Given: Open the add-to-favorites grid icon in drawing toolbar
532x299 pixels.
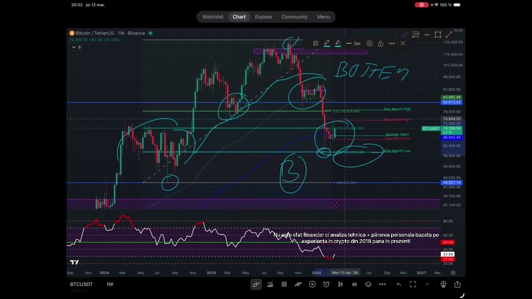Looking at the screenshot, I should [316, 43].
